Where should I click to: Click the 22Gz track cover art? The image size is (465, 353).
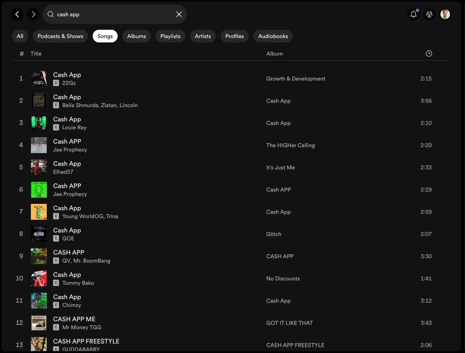(39, 79)
